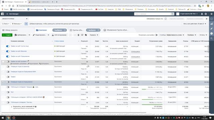The height and width of the screenshot is (120, 214).
Task: Turn off the second active campaign toggle
Action: (x=8, y=51)
